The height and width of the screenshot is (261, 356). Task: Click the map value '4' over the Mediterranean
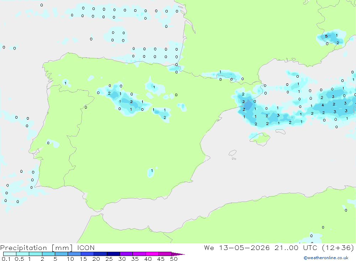pos(323,105)
